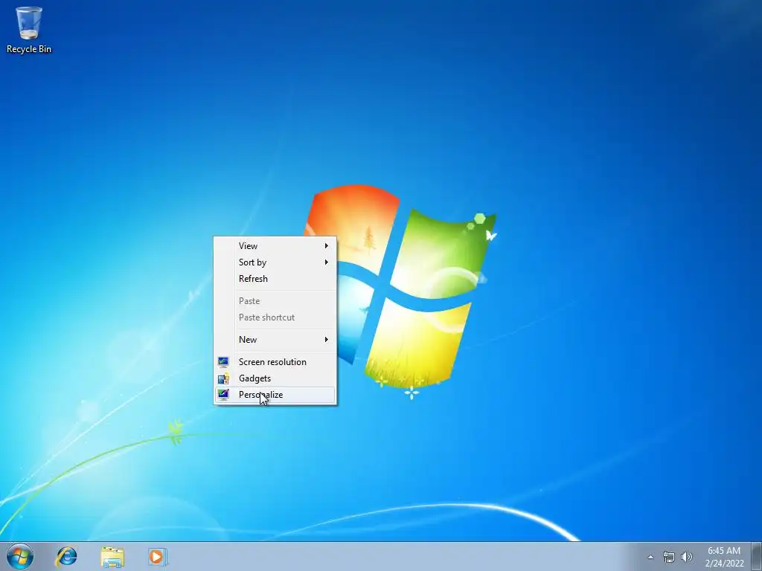762x571 pixels.
Task: Click the Gadgets menu icon
Action: click(x=223, y=378)
